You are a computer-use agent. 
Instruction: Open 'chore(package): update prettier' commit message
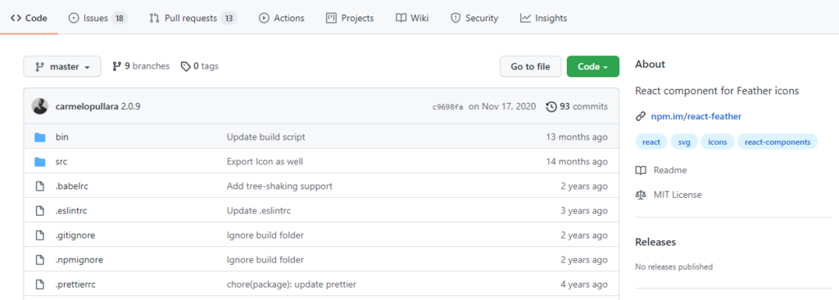pos(292,284)
